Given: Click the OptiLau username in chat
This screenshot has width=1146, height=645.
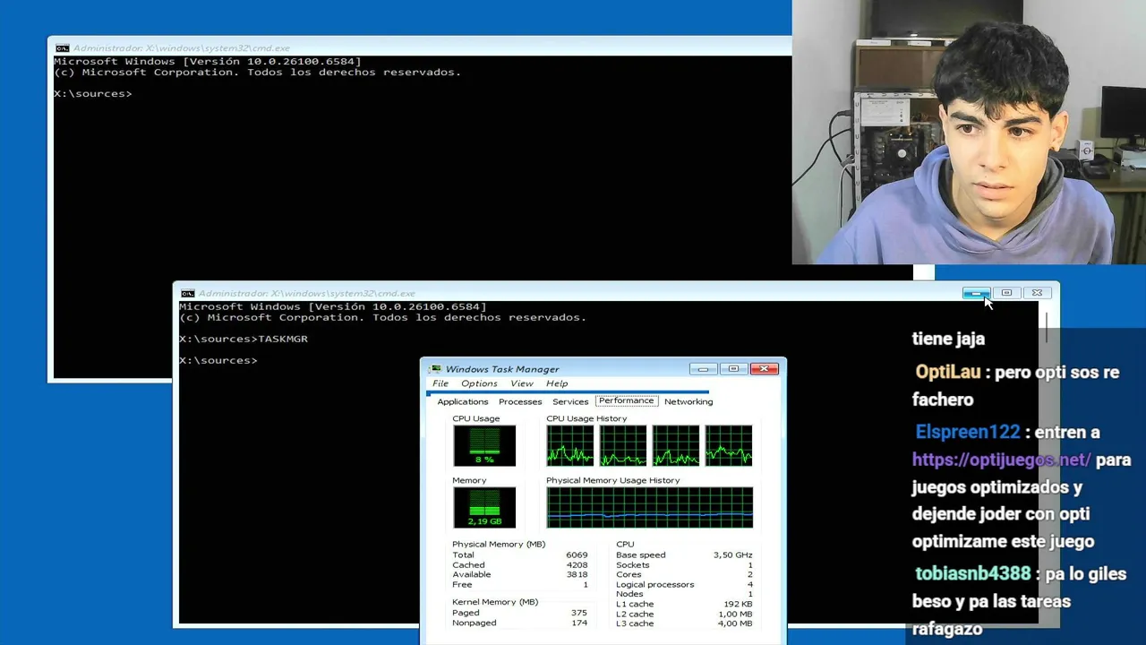Looking at the screenshot, I should pos(948,372).
